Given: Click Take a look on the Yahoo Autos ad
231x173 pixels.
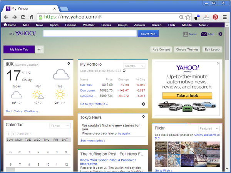Looking at the screenshot, I should click(187, 96).
